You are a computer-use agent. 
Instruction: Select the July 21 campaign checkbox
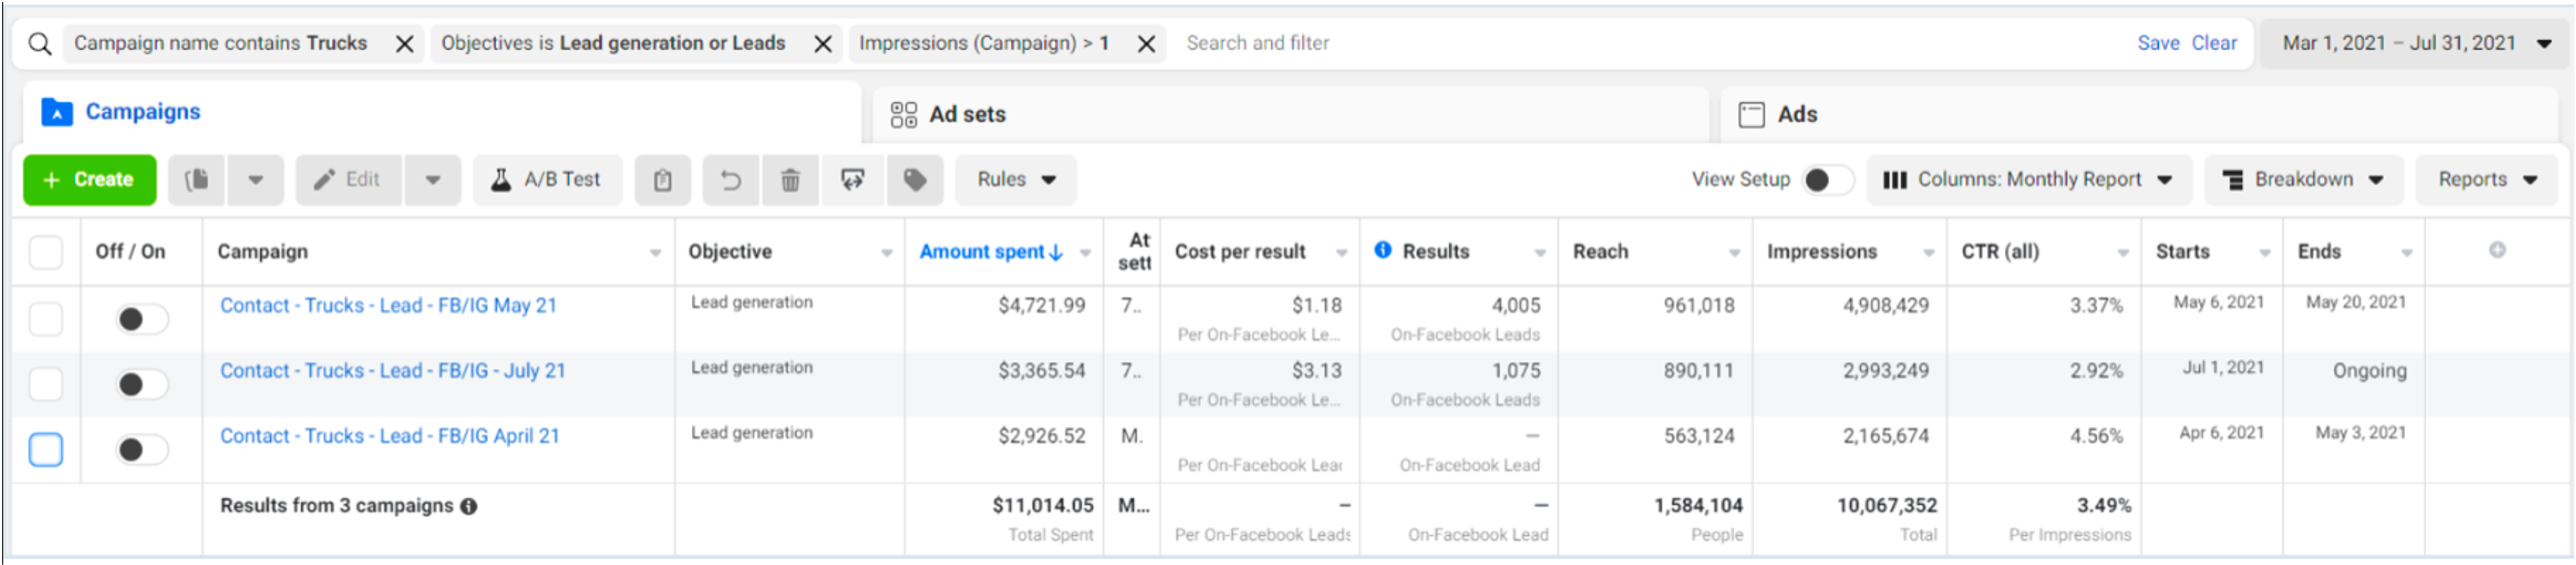pyautogui.click(x=46, y=384)
